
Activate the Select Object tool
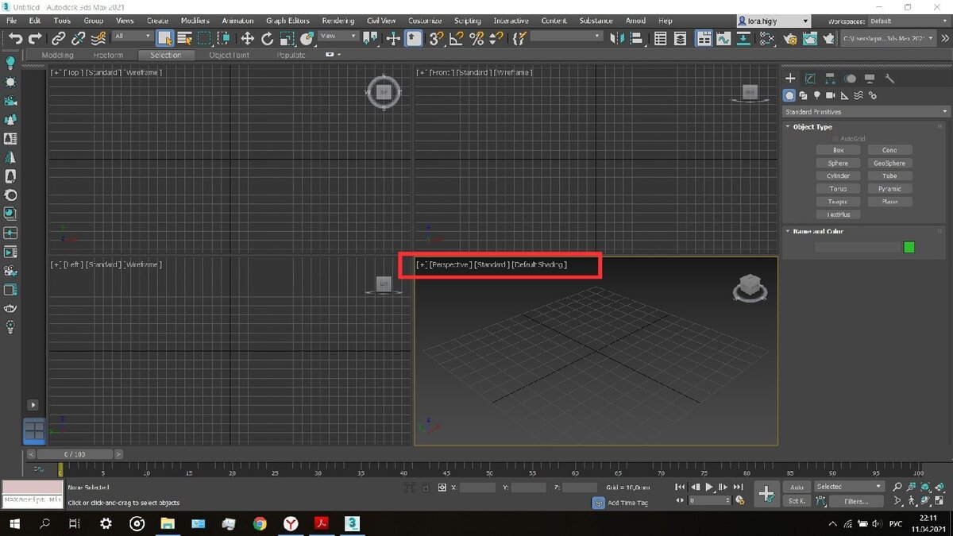click(x=165, y=37)
